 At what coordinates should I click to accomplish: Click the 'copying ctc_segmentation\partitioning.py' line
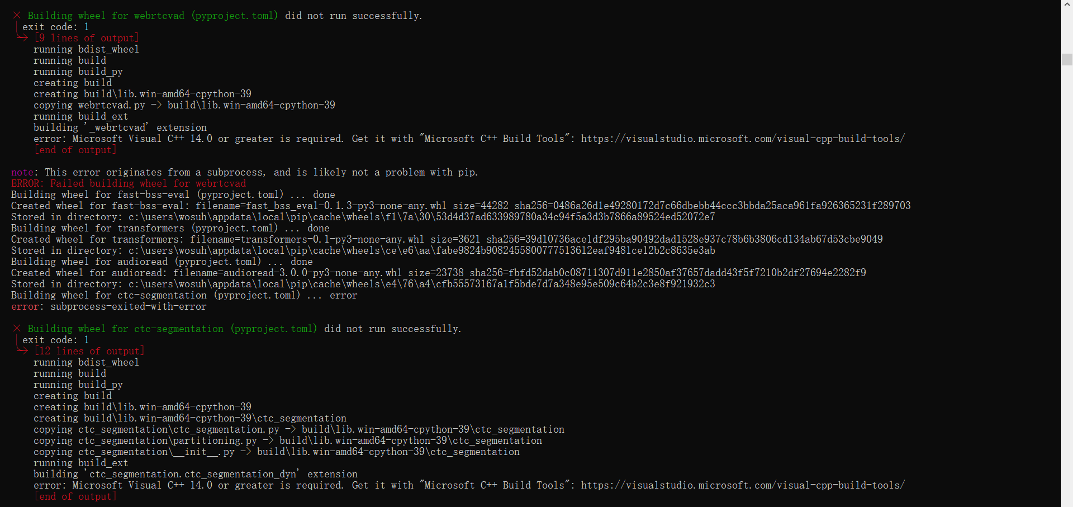tap(288, 440)
